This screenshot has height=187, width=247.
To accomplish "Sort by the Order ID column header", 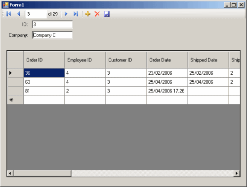I will 44,60.
